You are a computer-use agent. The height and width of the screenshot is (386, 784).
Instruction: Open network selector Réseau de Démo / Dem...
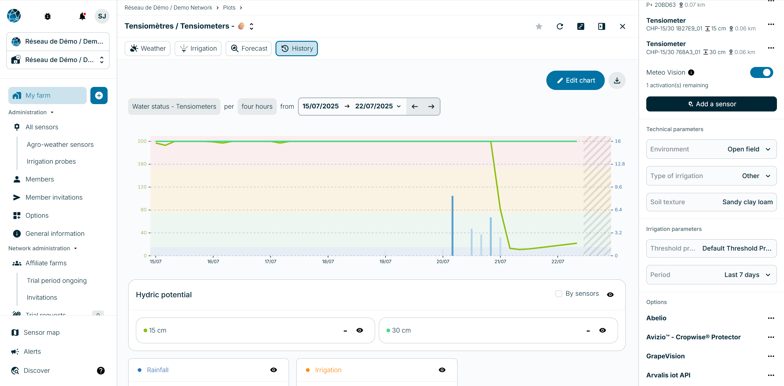[x=58, y=42]
